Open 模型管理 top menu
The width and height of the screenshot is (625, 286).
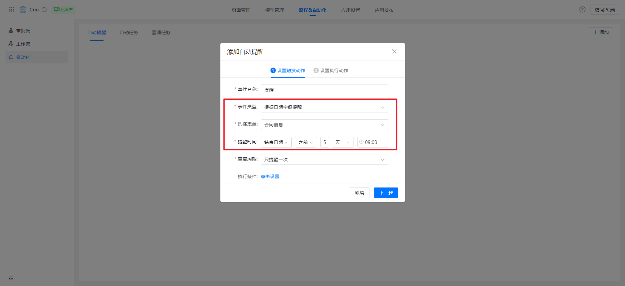(x=274, y=10)
